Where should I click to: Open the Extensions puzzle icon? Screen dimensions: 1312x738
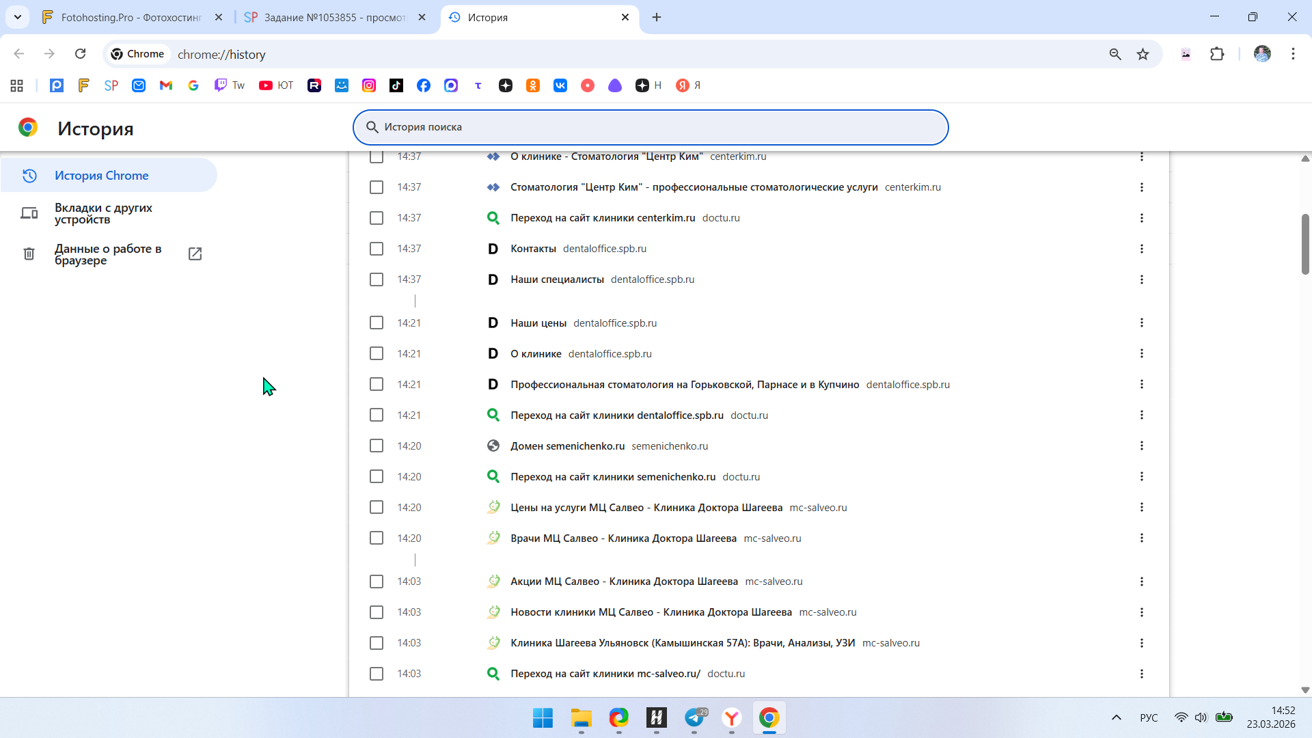pyautogui.click(x=1217, y=54)
